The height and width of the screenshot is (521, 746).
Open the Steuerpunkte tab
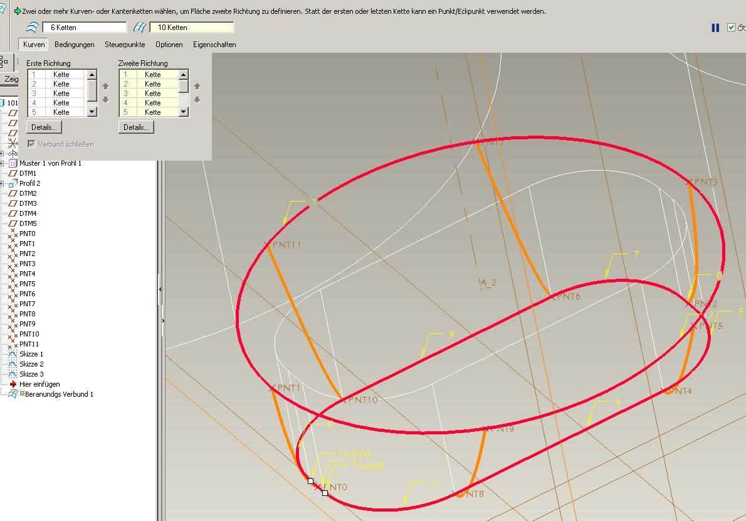(125, 45)
